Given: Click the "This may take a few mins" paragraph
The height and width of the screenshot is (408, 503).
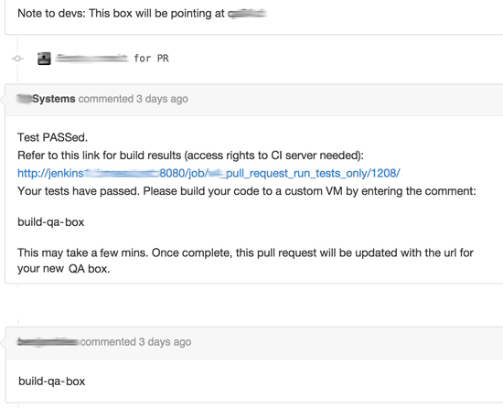Looking at the screenshot, I should [245, 261].
